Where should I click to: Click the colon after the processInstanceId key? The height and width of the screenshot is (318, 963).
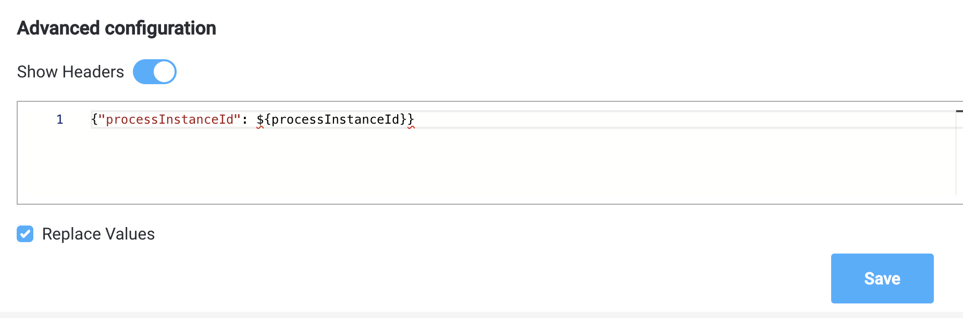[244, 120]
